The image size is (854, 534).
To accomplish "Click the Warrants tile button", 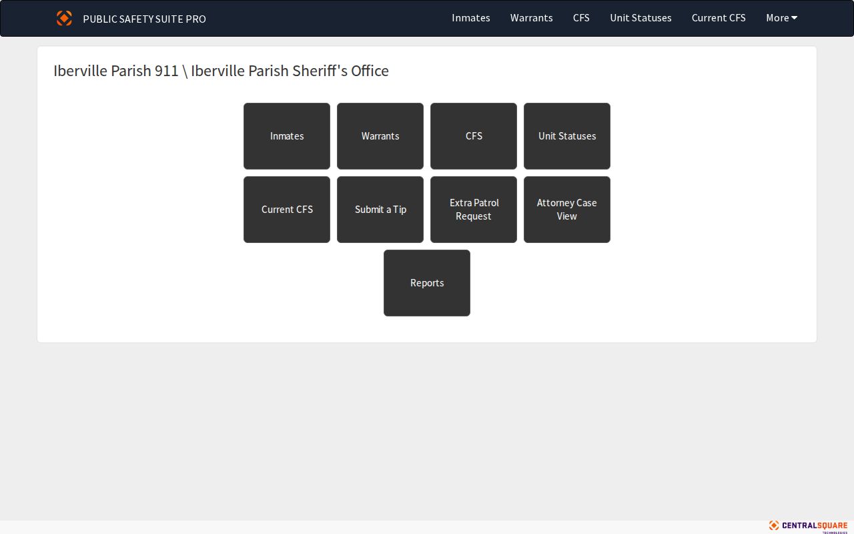I will click(380, 136).
